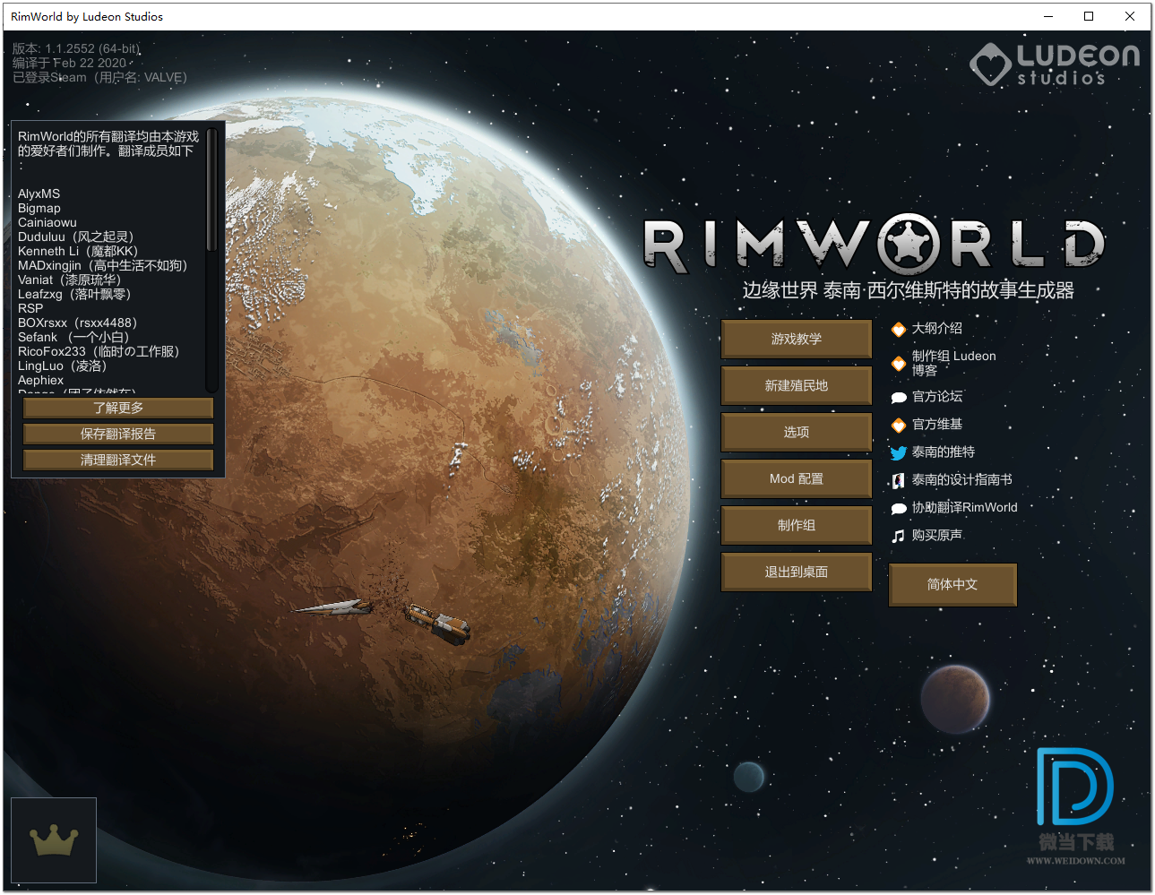Click the 清理翻译文件 button
The image size is (1155, 895).
[118, 460]
